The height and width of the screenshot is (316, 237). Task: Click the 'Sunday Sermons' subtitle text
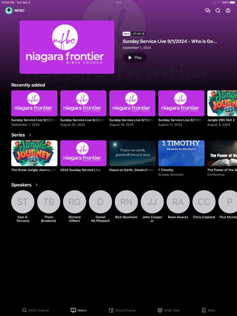171,174
